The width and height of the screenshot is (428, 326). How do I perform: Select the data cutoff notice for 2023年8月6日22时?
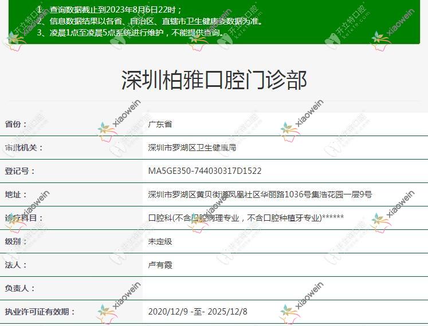pos(115,10)
